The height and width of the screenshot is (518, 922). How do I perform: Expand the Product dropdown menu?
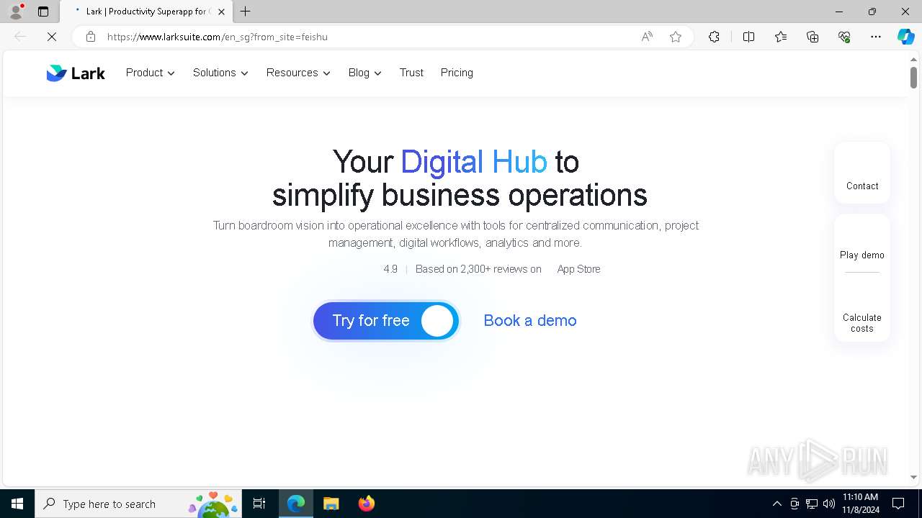point(151,73)
